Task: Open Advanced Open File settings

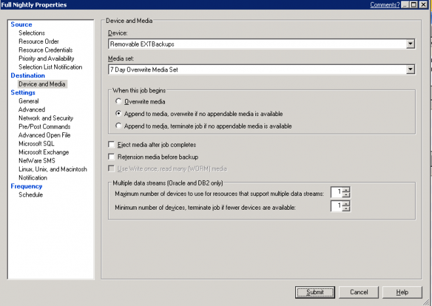Action: (x=45, y=135)
